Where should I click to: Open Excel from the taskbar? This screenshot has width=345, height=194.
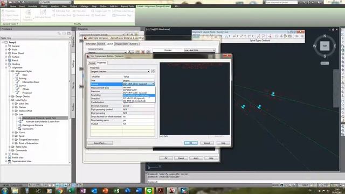click(71, 191)
